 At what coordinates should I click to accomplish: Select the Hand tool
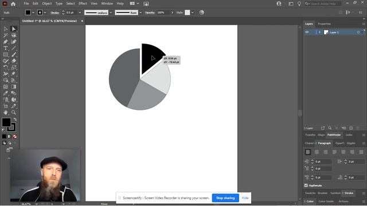click(6, 112)
